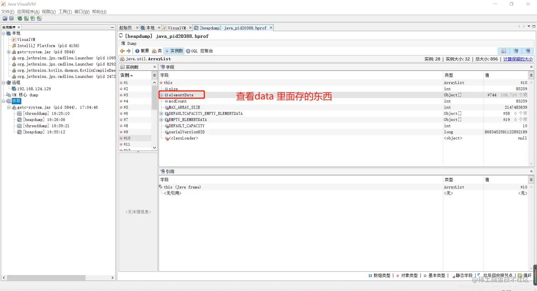Open column chooser of fields table
Screen dimensions: 537x291
tap(531, 75)
